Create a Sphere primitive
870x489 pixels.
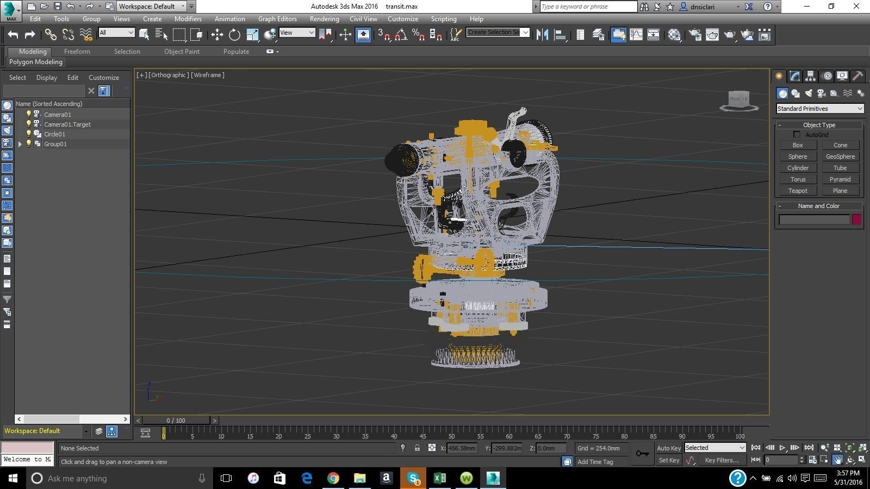(798, 156)
